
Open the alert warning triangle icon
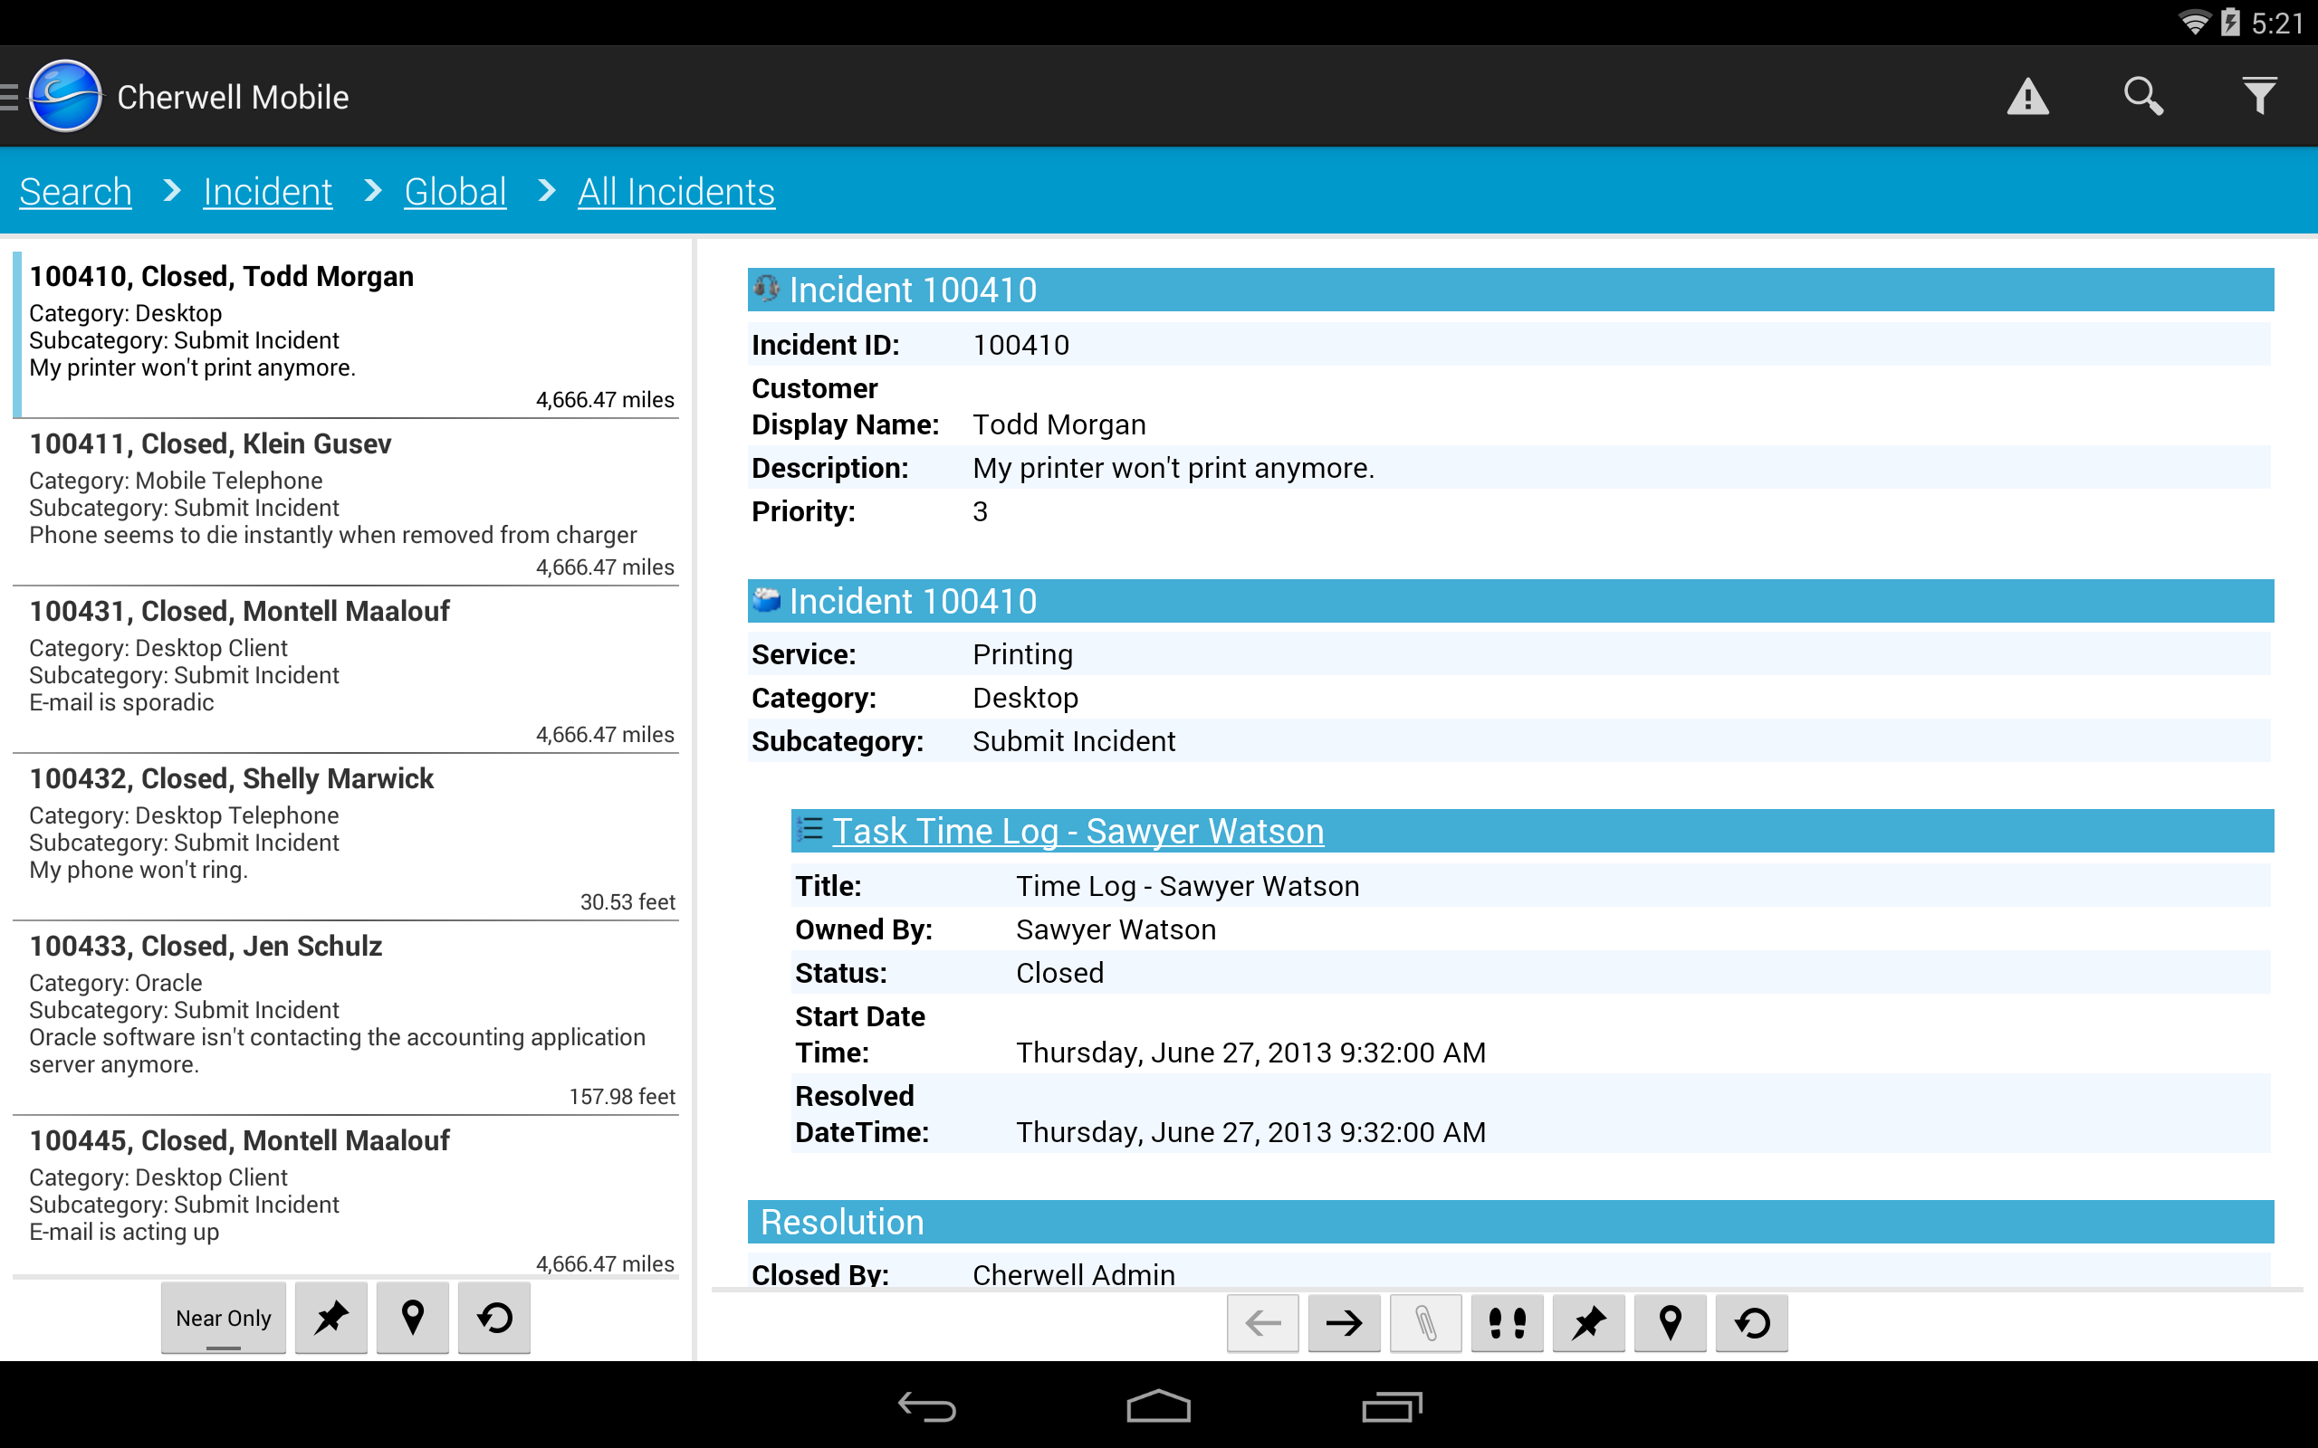(2027, 97)
